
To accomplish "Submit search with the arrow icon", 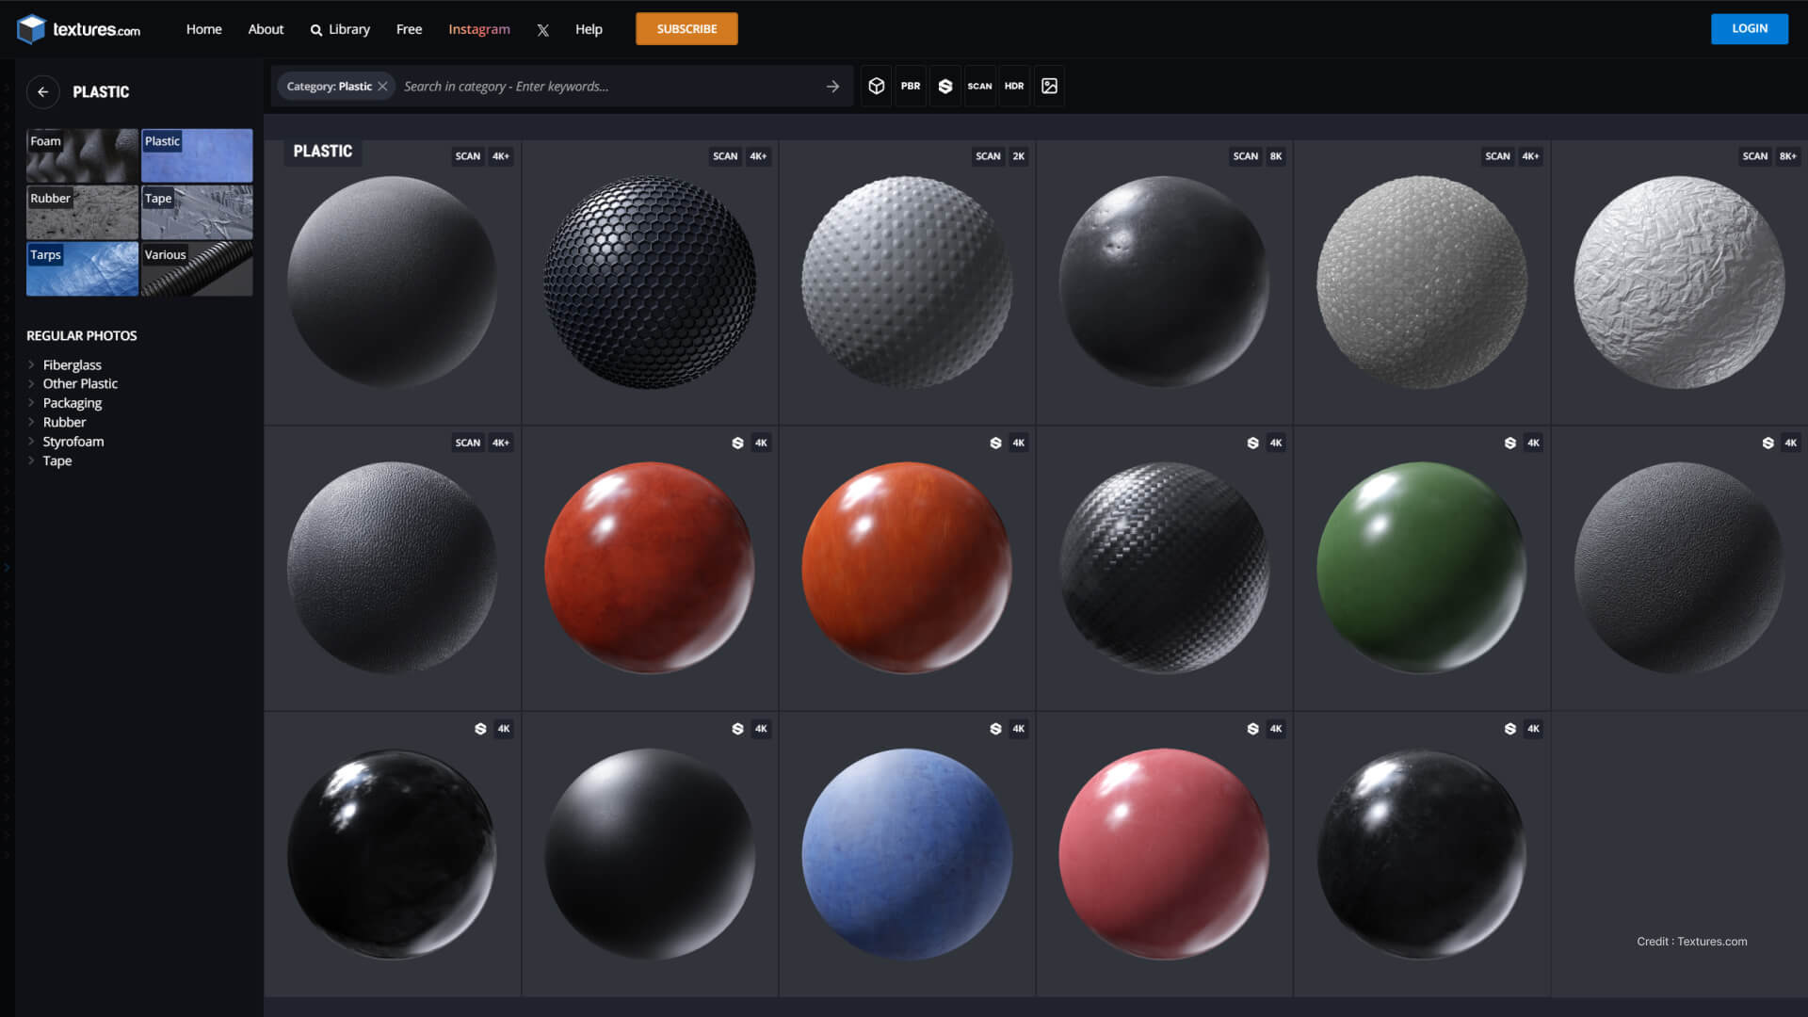I will (832, 86).
